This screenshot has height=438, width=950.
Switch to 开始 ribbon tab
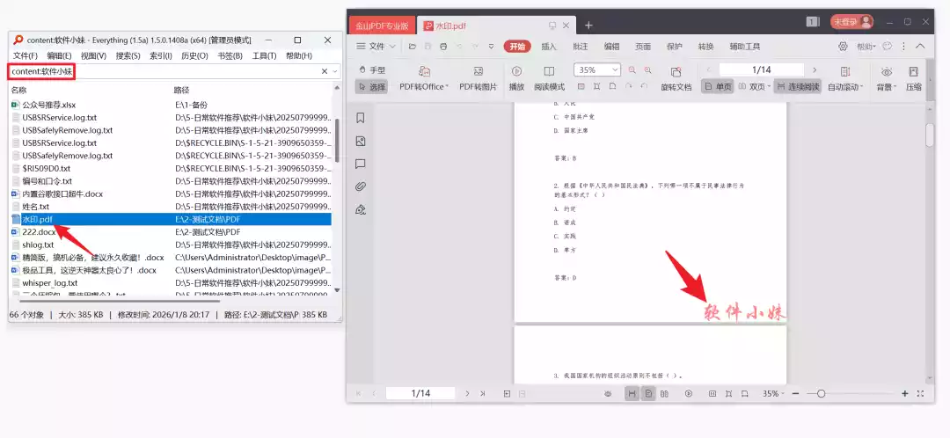pyautogui.click(x=517, y=46)
